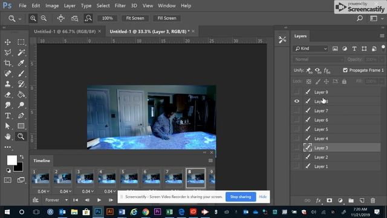
Task: Select the Healing Brush tool
Action: pyautogui.click(x=8, y=74)
